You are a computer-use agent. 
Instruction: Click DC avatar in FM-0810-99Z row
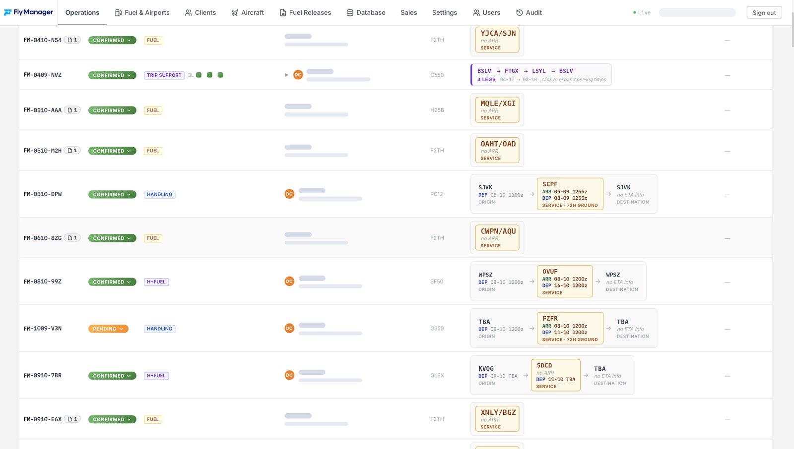(x=289, y=281)
